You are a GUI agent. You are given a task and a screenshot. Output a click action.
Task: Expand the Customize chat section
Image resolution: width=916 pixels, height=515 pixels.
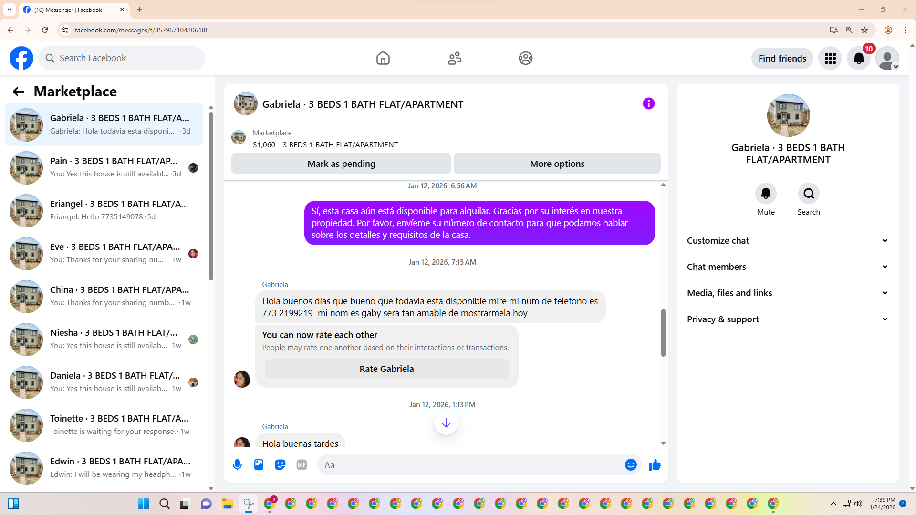(787, 241)
